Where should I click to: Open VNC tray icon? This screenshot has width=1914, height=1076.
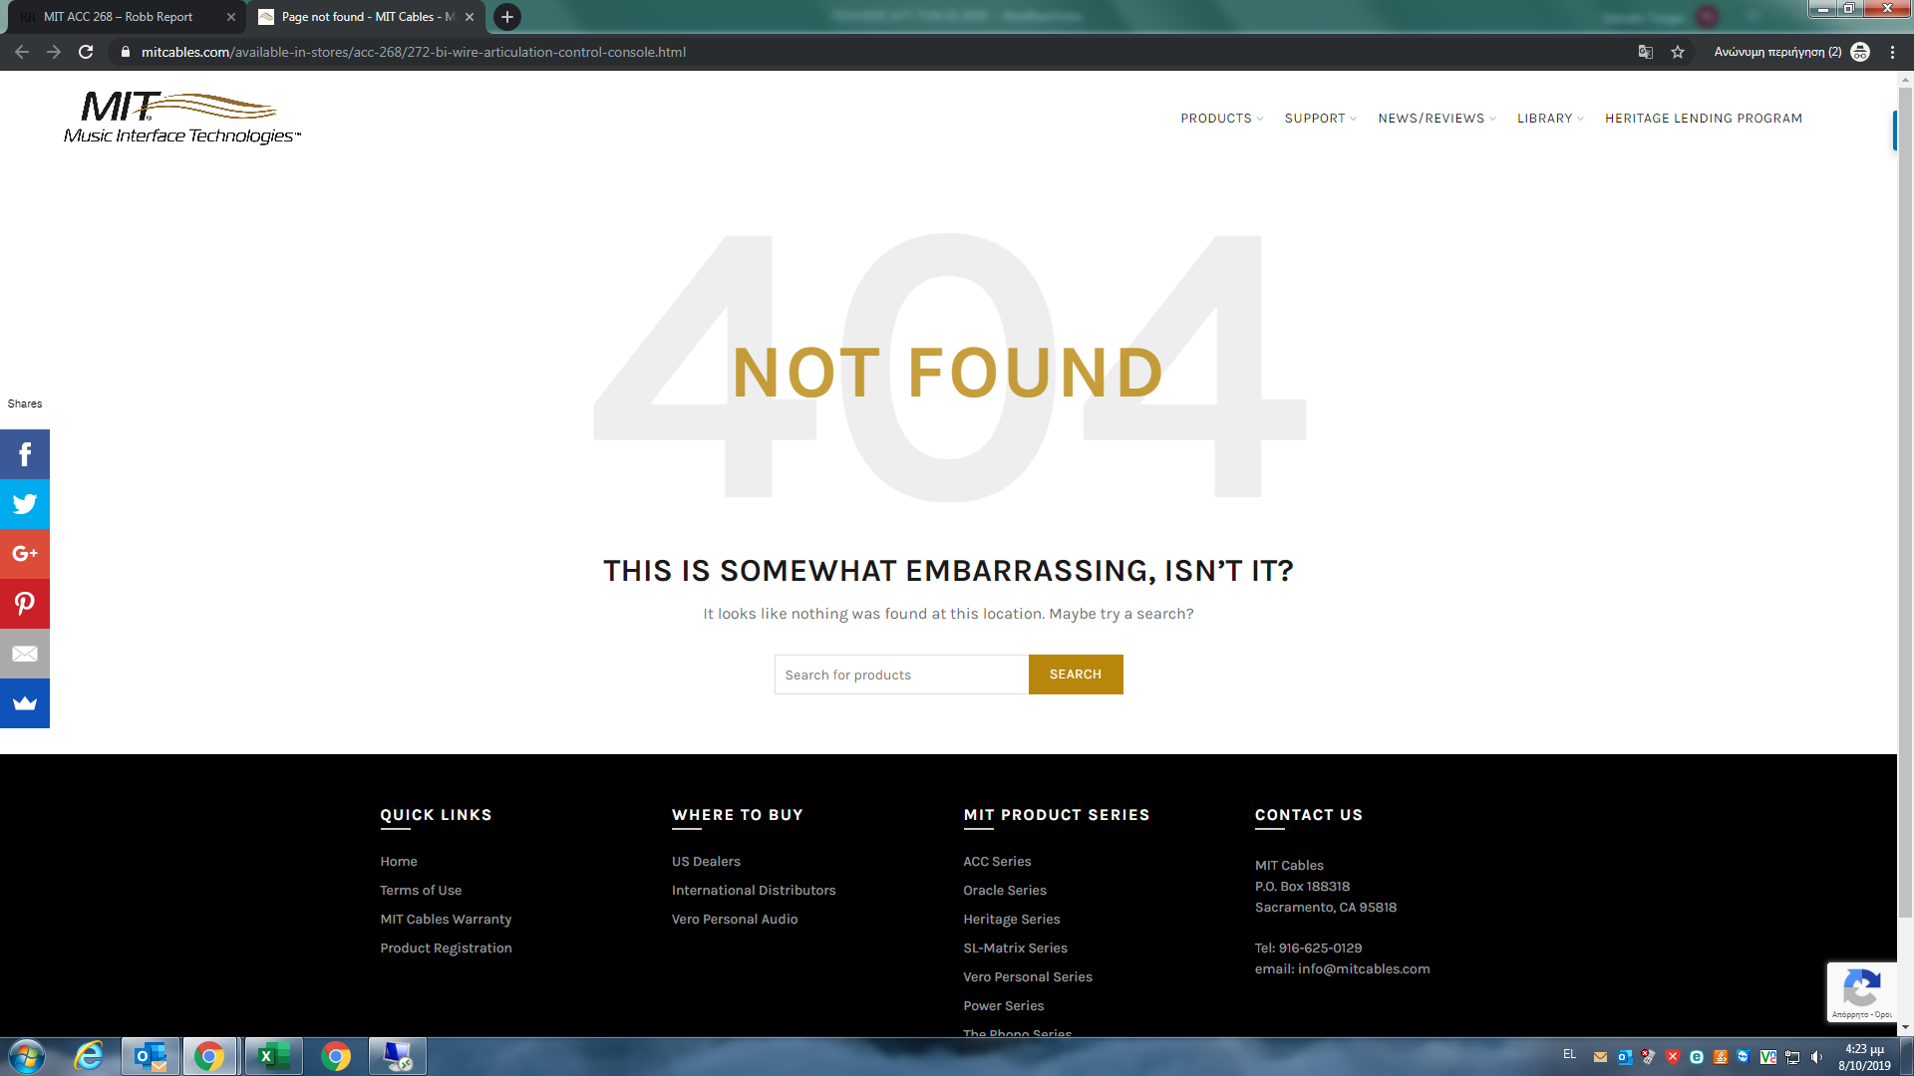pos(1768,1057)
